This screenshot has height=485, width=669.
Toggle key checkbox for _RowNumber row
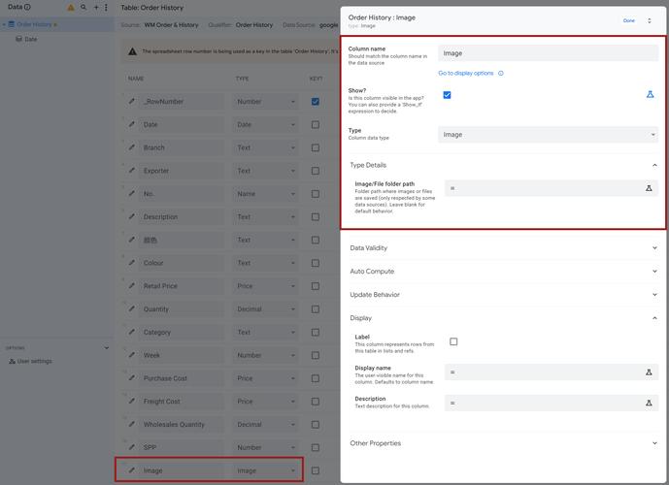click(316, 102)
